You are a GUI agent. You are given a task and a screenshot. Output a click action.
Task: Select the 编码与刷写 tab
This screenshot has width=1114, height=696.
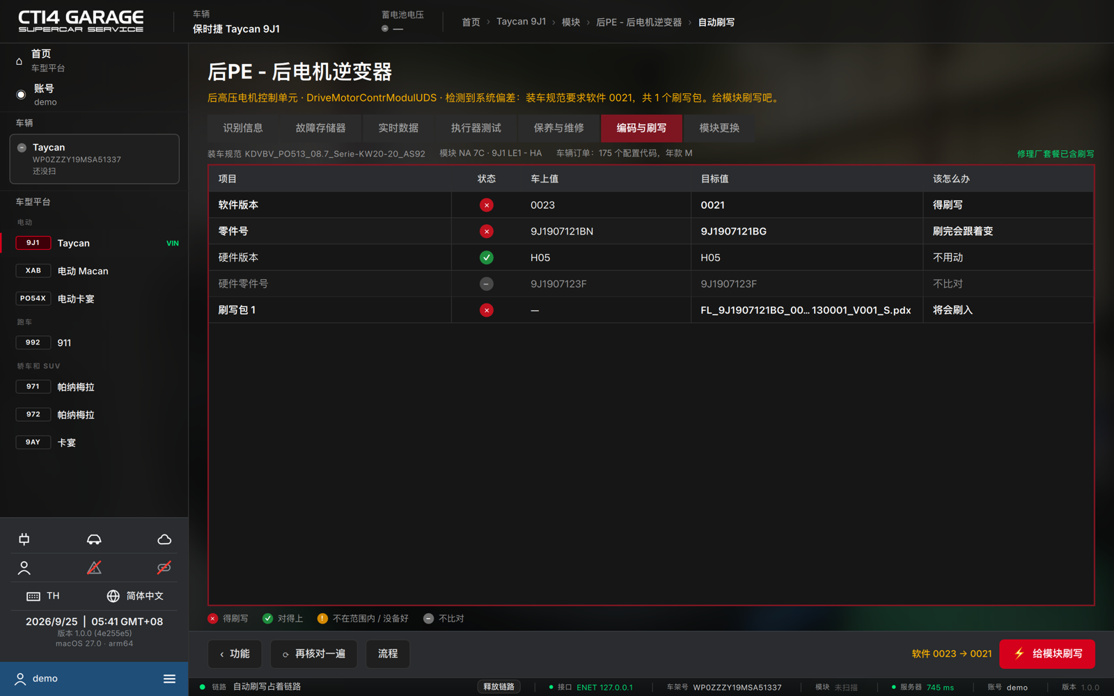click(x=641, y=128)
